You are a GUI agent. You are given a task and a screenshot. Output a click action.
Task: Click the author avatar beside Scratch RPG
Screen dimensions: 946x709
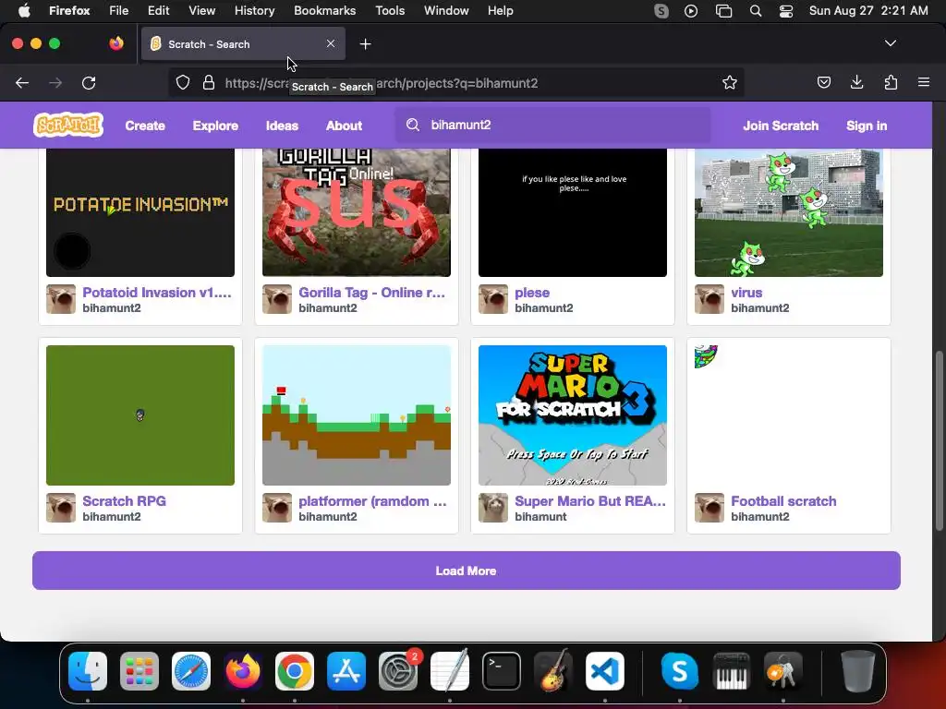[x=61, y=508]
